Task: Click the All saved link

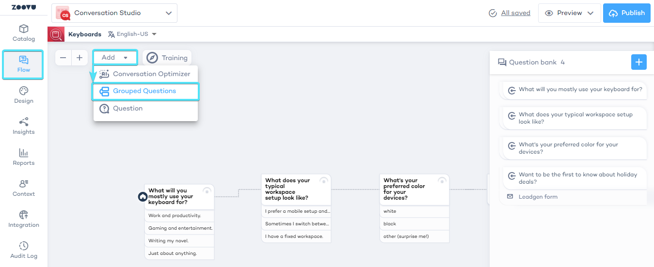Action: 515,13
